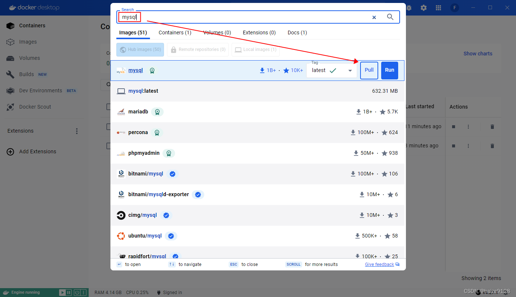Open the Tag dropdown showing latest
This screenshot has width=516, height=297.
click(332, 70)
